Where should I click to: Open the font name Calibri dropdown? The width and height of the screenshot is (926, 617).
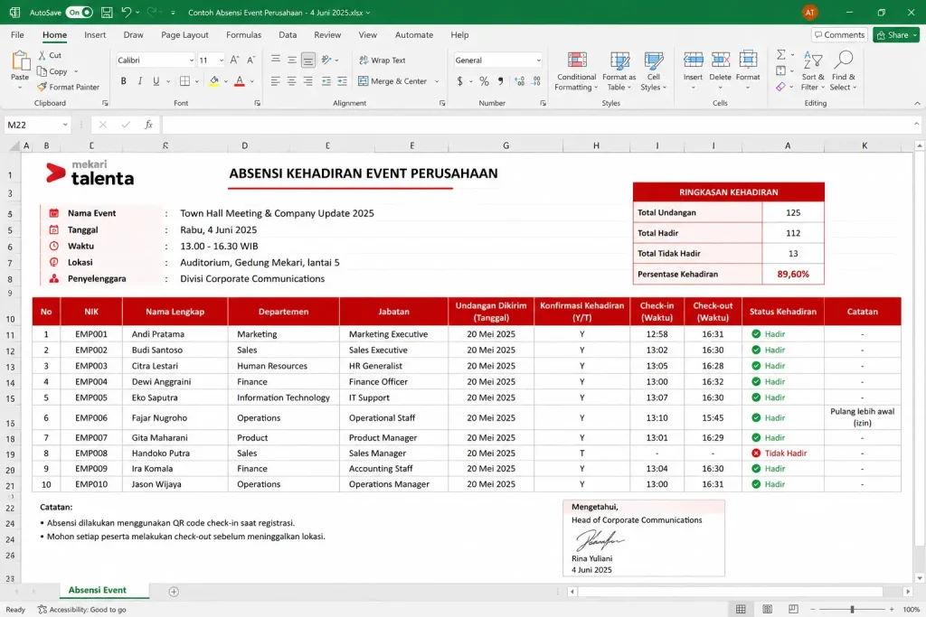point(191,61)
